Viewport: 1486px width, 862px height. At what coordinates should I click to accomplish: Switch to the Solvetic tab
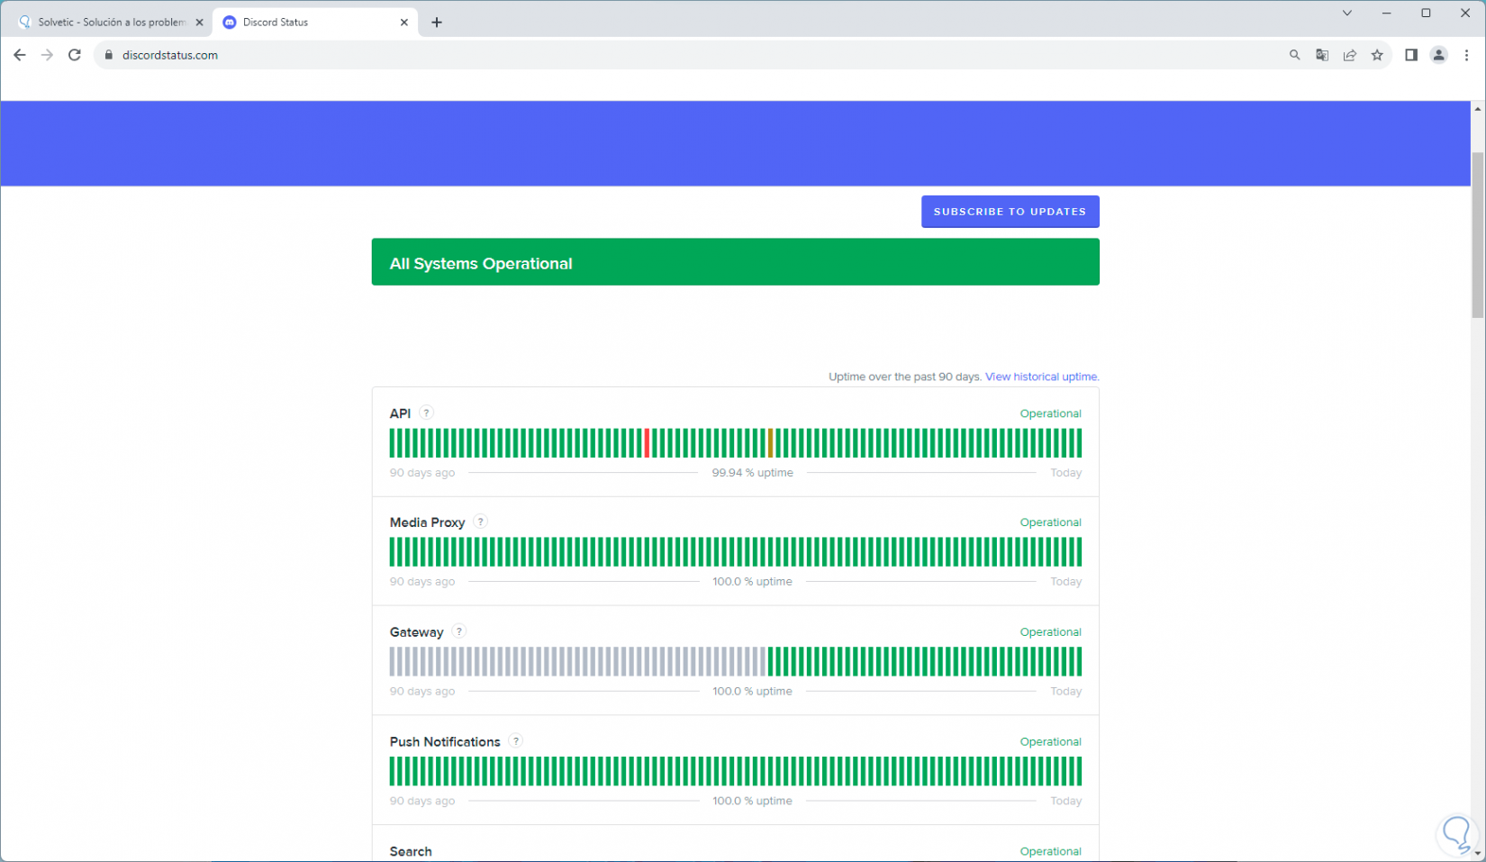(x=112, y=23)
